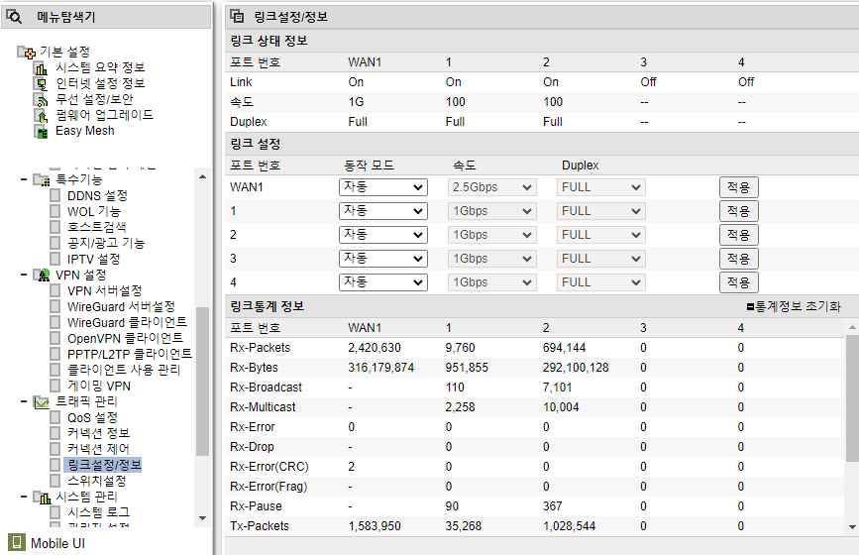Open OpenVPN 클라이언트 menu item
This screenshot has width=859, height=555.
click(x=125, y=339)
